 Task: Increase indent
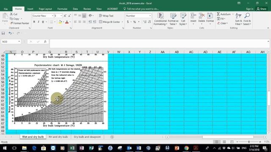(x=94, y=22)
